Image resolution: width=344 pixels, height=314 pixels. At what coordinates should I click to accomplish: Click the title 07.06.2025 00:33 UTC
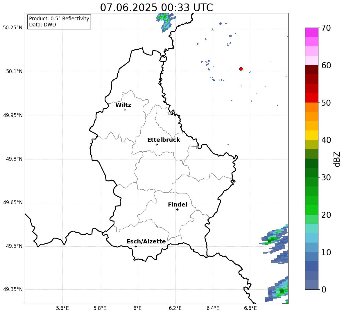(156, 8)
